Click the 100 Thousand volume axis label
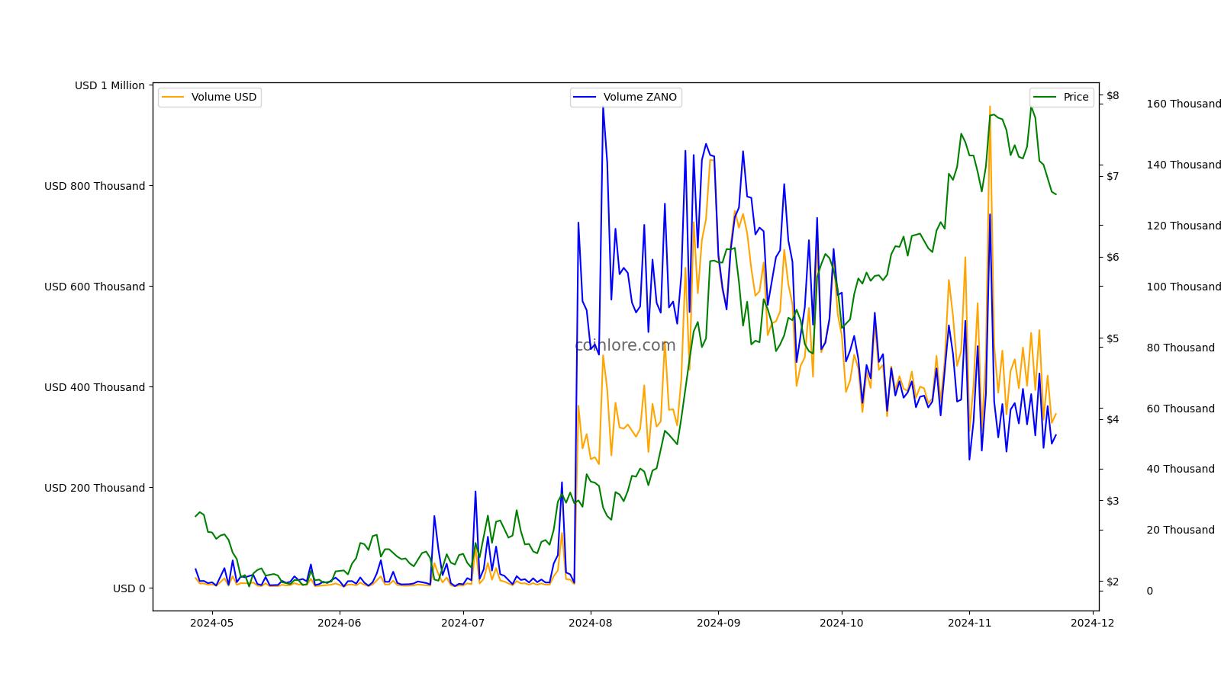 (x=1184, y=287)
